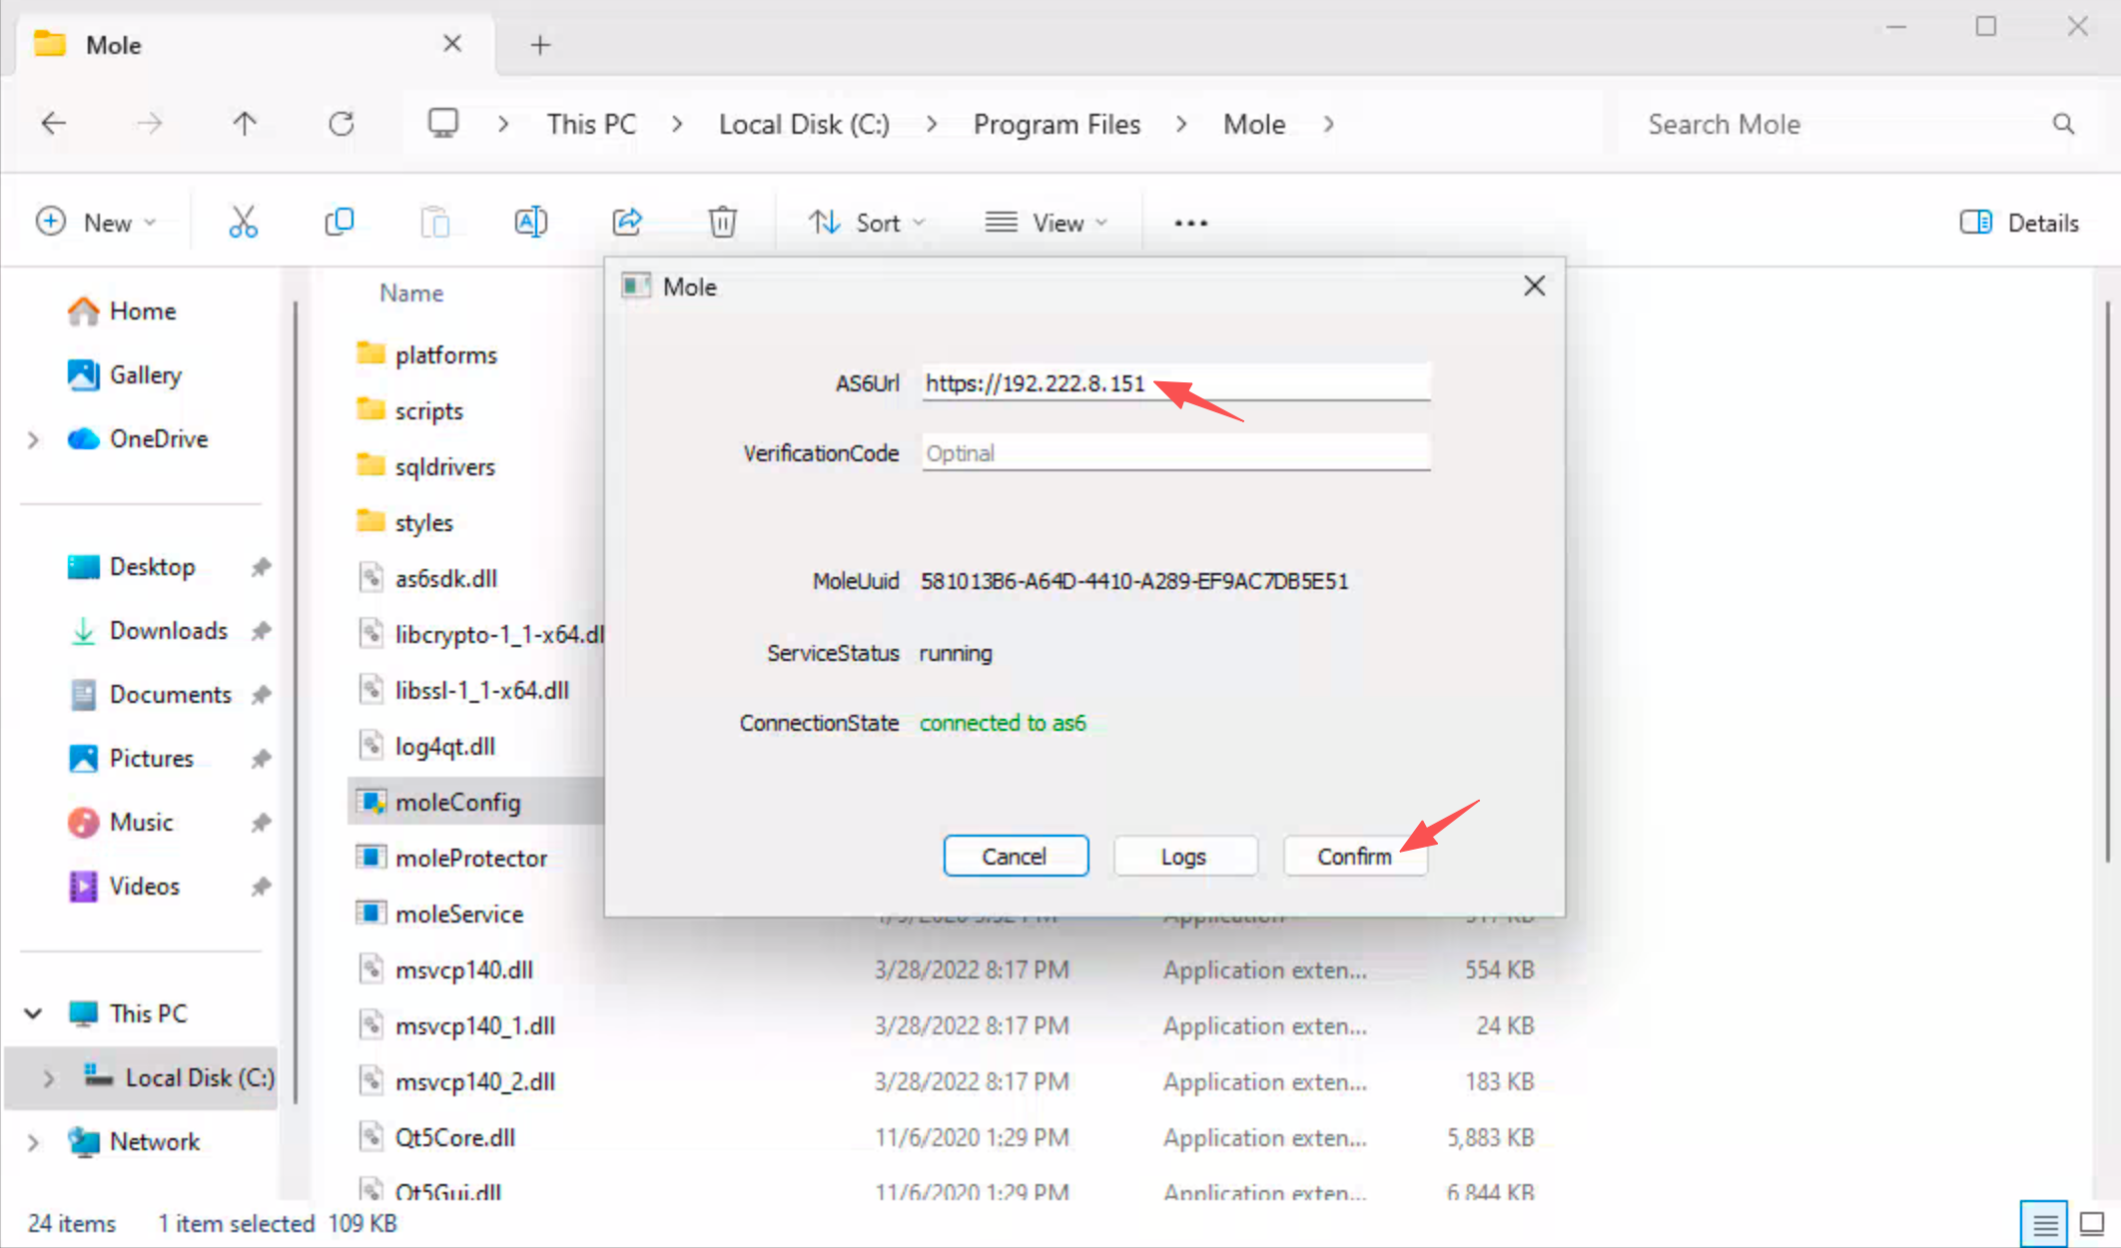Click the Copy icon in toolbar
Image resolution: width=2121 pixels, height=1248 pixels.
340,222
